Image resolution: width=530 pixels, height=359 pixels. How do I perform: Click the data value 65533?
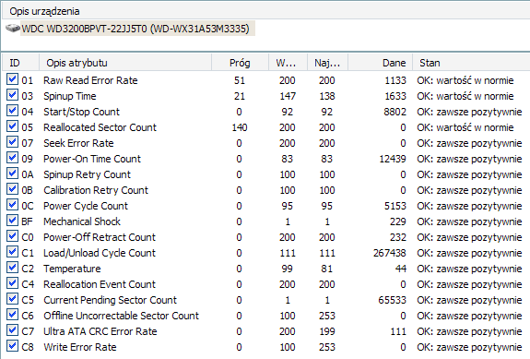pos(392,300)
